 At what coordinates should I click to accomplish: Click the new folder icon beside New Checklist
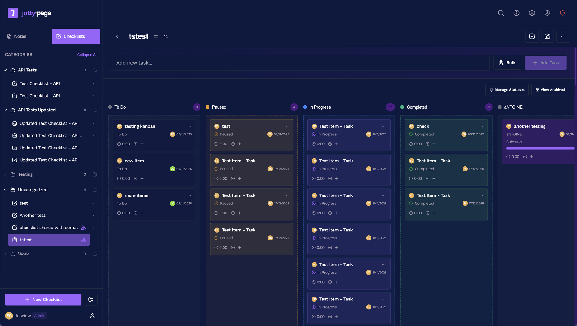91,300
